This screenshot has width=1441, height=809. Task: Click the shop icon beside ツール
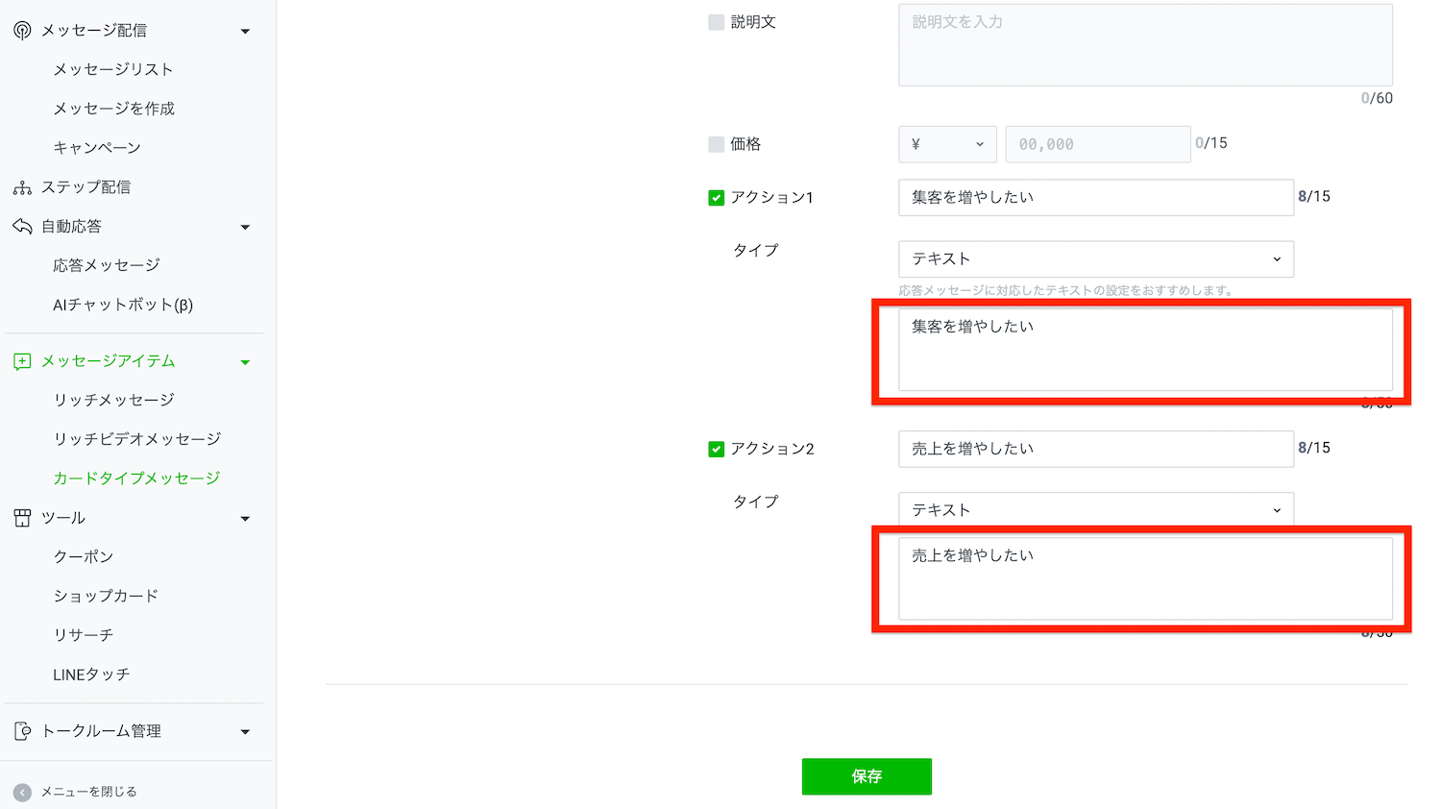point(22,518)
